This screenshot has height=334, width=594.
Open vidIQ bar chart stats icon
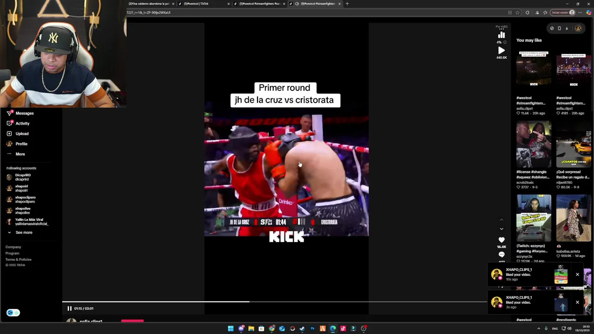tap(501, 35)
